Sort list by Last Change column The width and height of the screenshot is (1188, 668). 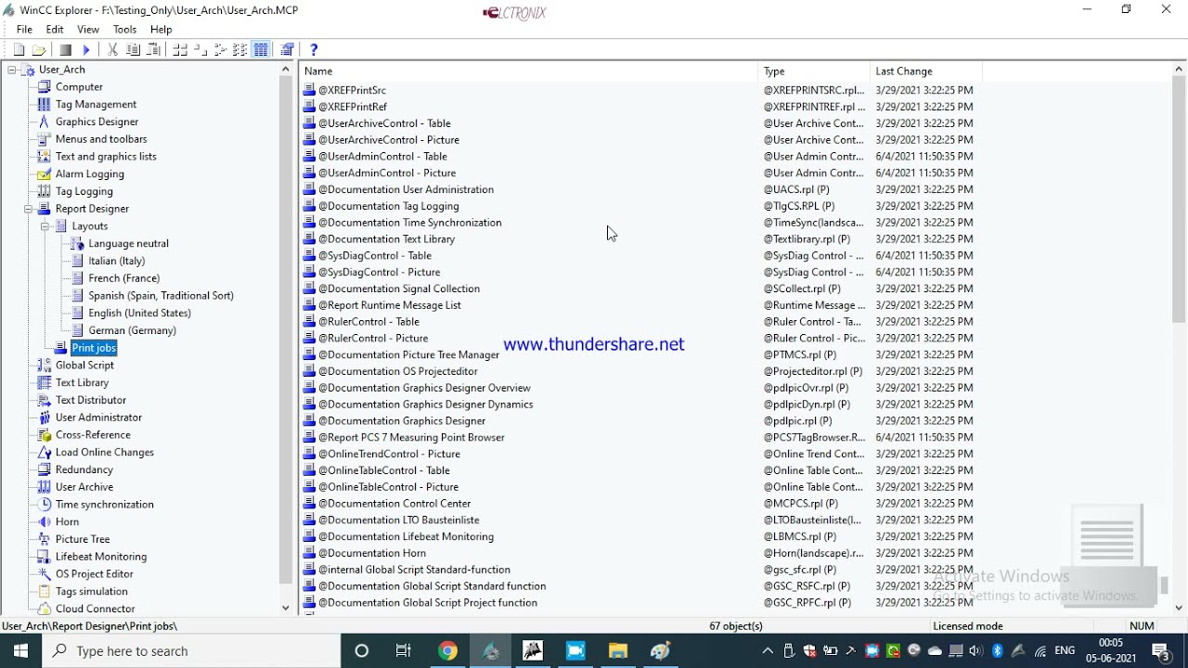(x=926, y=71)
